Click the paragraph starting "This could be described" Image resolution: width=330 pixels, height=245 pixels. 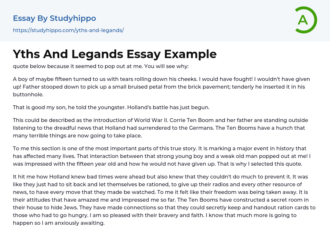click(x=161, y=128)
